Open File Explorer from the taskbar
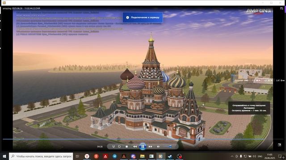 [x=142, y=156]
